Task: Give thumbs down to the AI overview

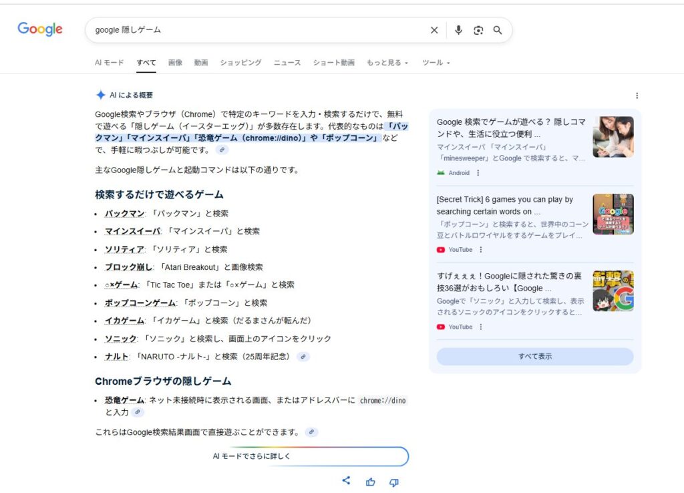Action: tap(394, 482)
